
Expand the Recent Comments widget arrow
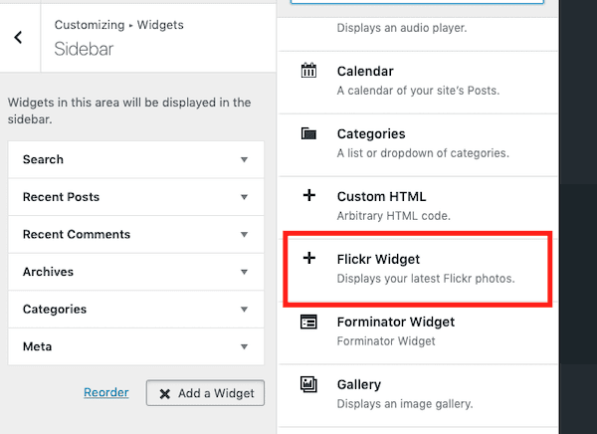pos(244,235)
